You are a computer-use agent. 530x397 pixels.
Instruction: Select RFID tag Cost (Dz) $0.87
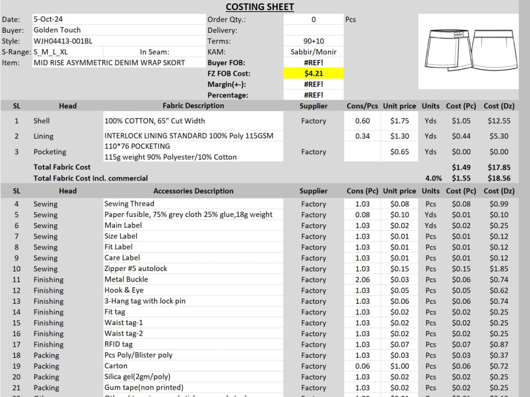tap(499, 345)
